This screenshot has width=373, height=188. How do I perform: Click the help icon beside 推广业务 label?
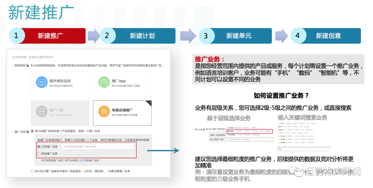click(x=28, y=132)
